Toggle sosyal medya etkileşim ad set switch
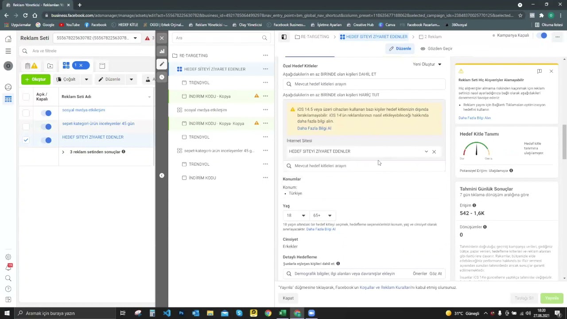The height and width of the screenshot is (319, 567). pos(46,113)
